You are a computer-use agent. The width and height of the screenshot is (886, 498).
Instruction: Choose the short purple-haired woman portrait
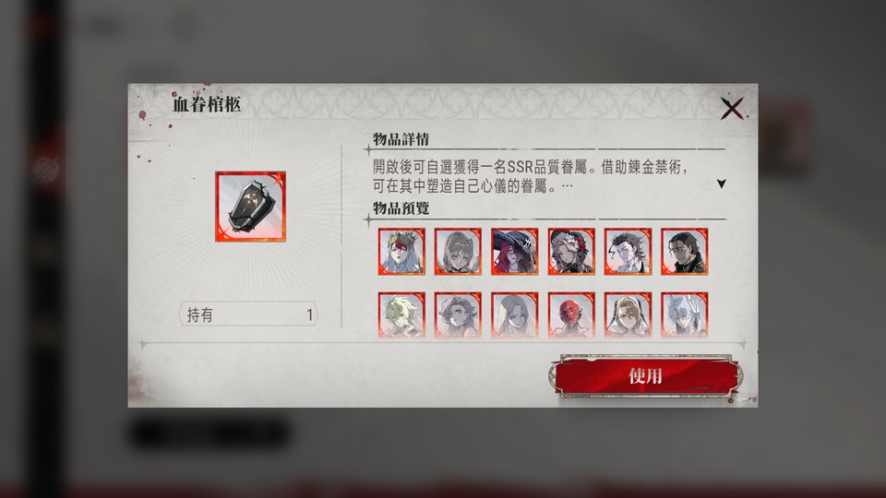[458, 315]
